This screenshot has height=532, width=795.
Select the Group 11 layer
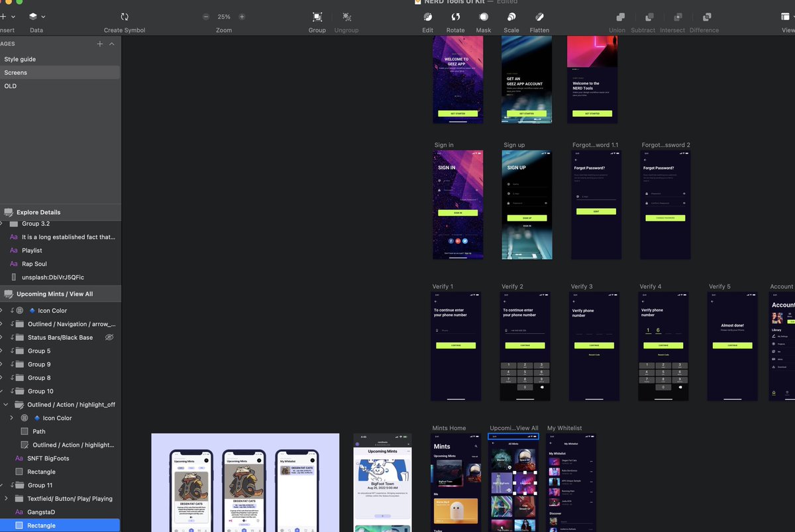(40, 486)
